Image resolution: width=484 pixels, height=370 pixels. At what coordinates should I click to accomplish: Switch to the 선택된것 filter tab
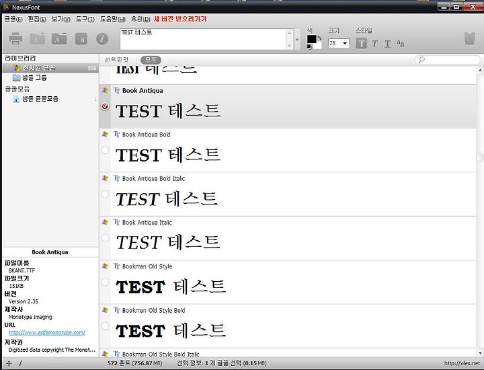point(117,60)
